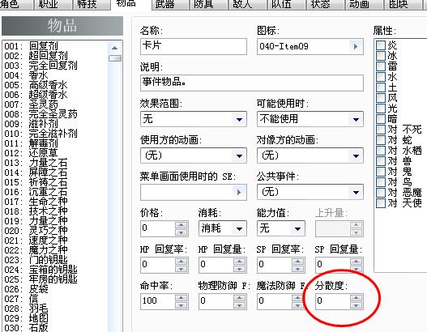The height and width of the screenshot is (332, 427).
Task: Select item 013: 力量之石
Action: [x=55, y=163]
